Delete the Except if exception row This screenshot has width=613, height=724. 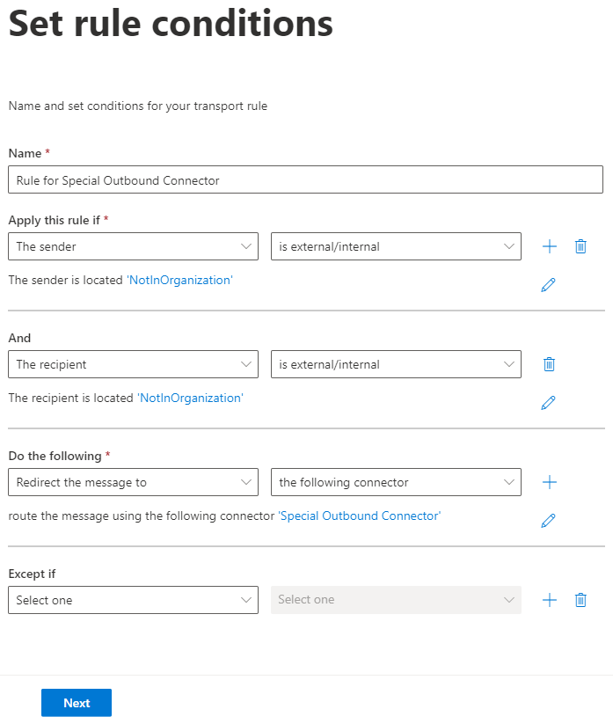(x=580, y=600)
